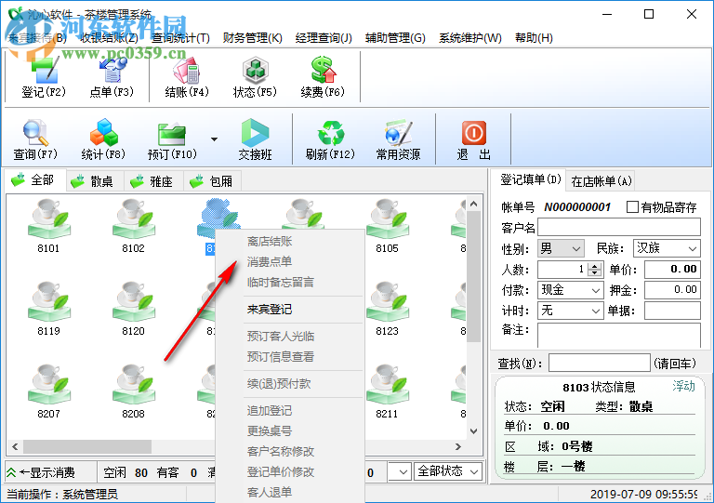Open the 帮助(H) menu
The height and width of the screenshot is (503, 714).
point(534,38)
